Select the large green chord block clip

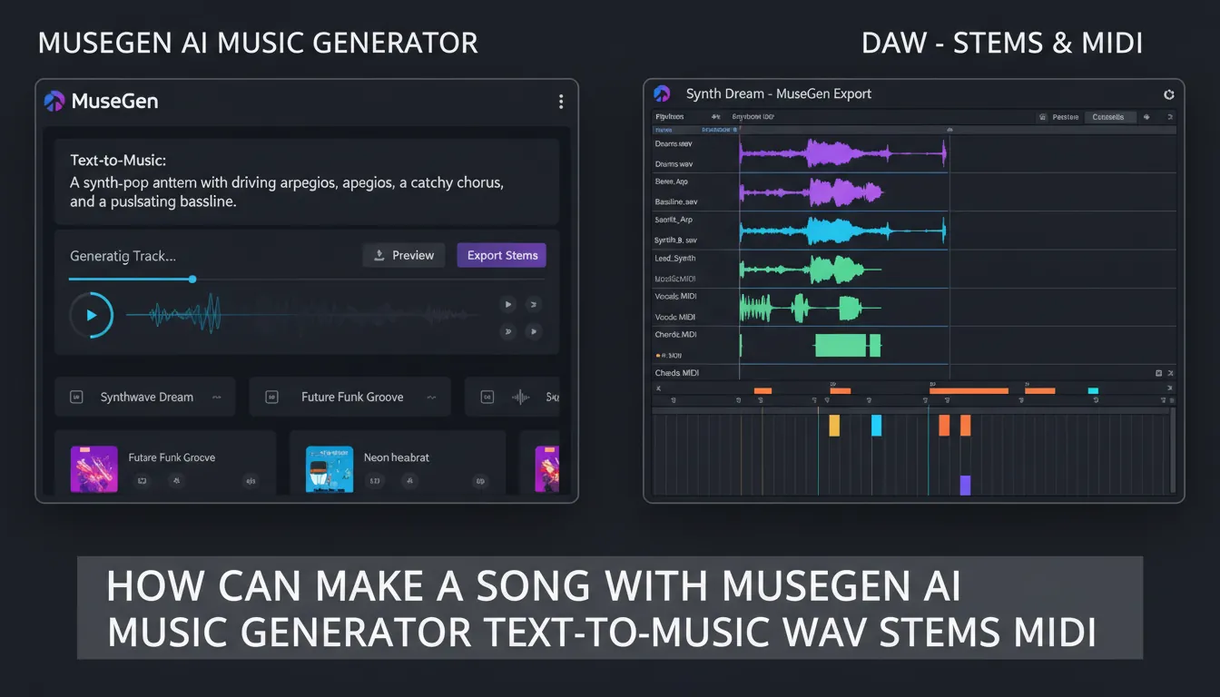coord(841,345)
